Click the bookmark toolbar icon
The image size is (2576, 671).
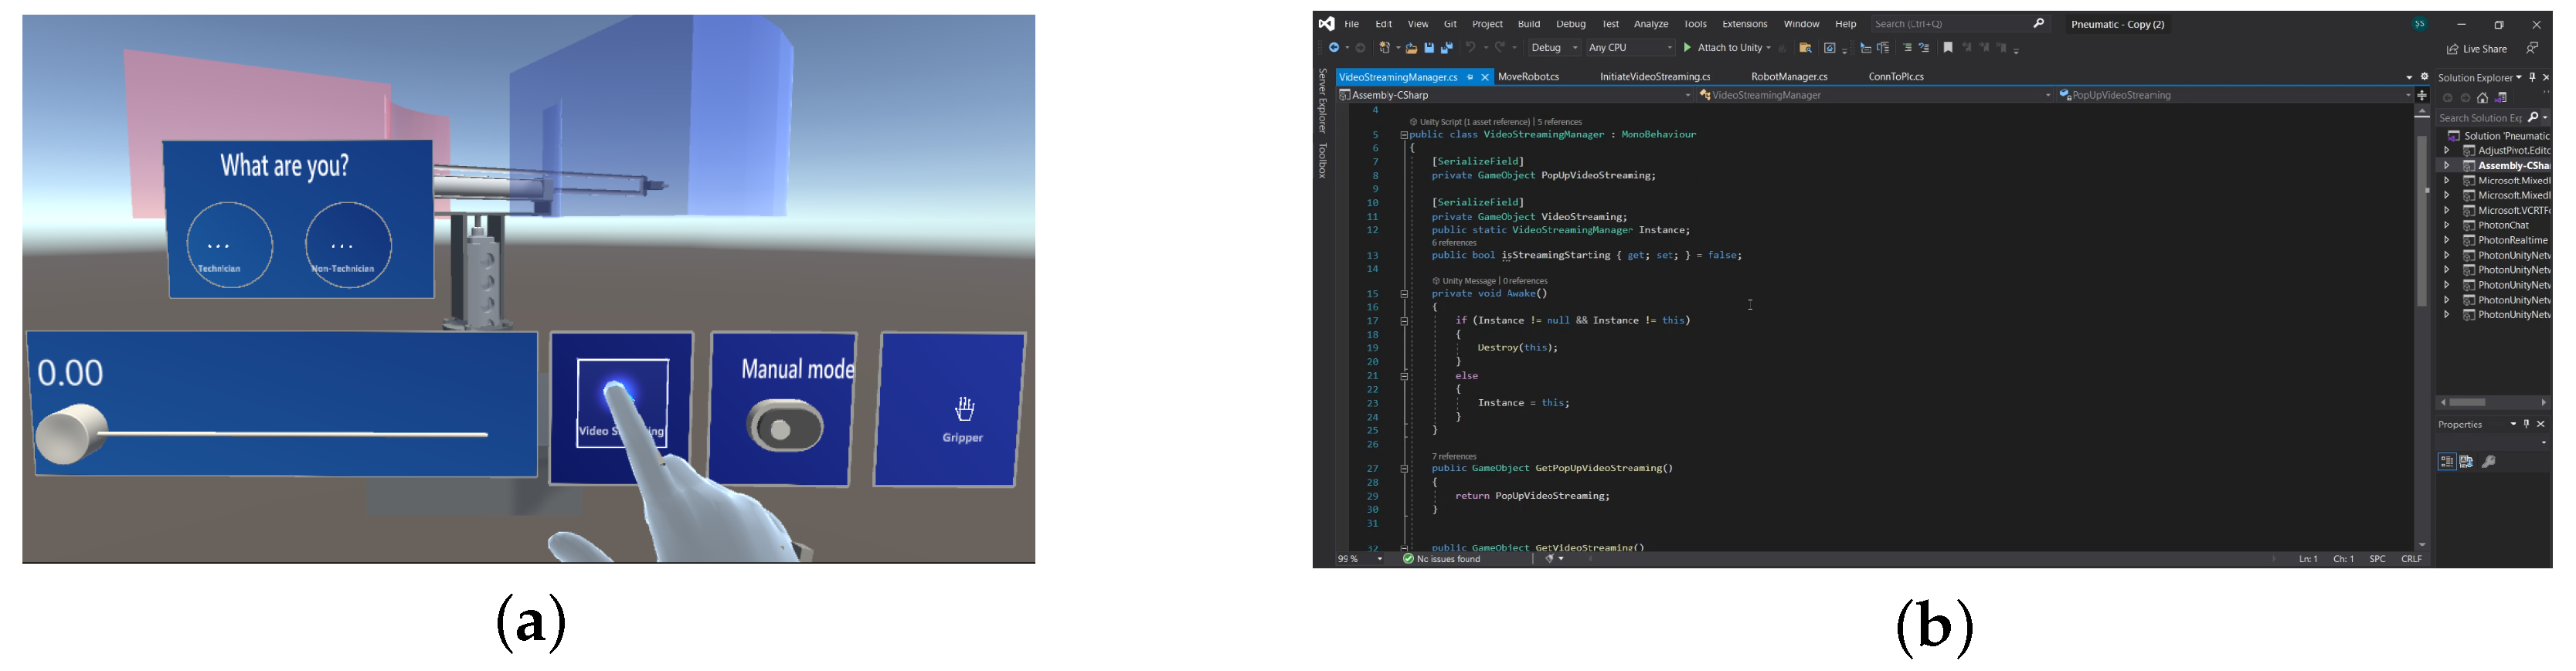click(x=1948, y=48)
